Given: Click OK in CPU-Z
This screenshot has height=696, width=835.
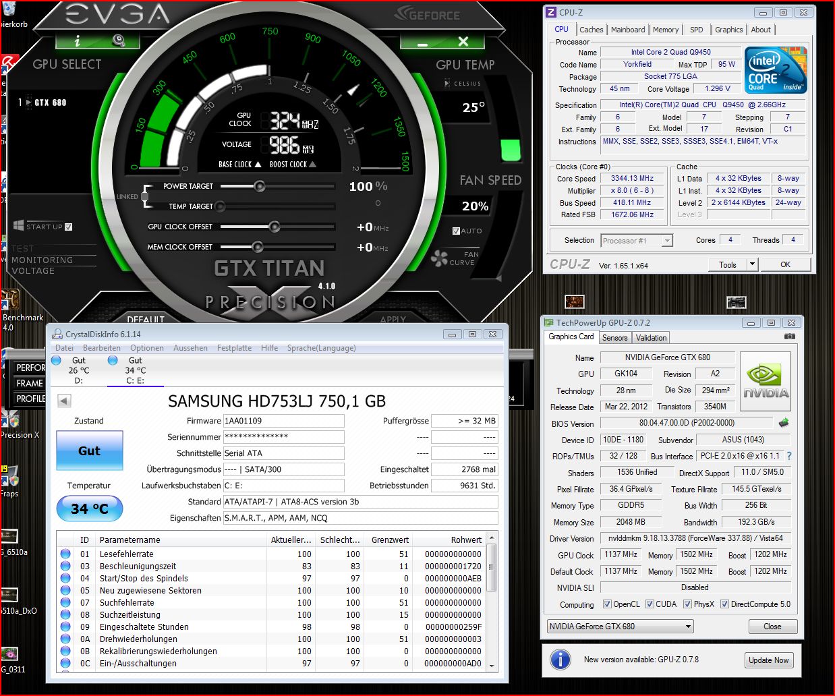Looking at the screenshot, I should point(785,264).
